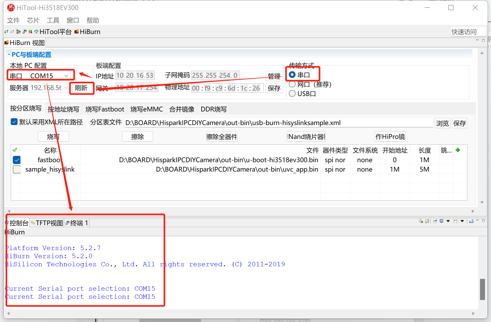Image resolution: width=491 pixels, height=322 pixels.
Task: Select the 串口 transfer mode radio button
Action: pyautogui.click(x=292, y=75)
